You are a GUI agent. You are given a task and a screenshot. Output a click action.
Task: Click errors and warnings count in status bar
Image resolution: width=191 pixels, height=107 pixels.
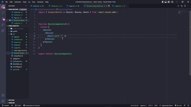[x=18, y=106]
